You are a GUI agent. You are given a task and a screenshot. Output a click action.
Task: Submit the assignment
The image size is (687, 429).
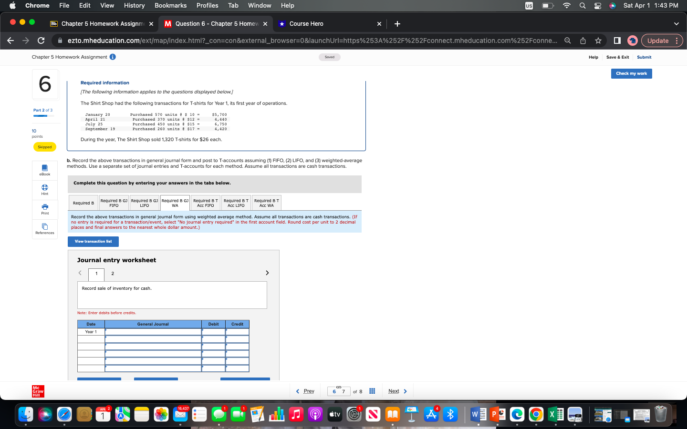tap(644, 57)
